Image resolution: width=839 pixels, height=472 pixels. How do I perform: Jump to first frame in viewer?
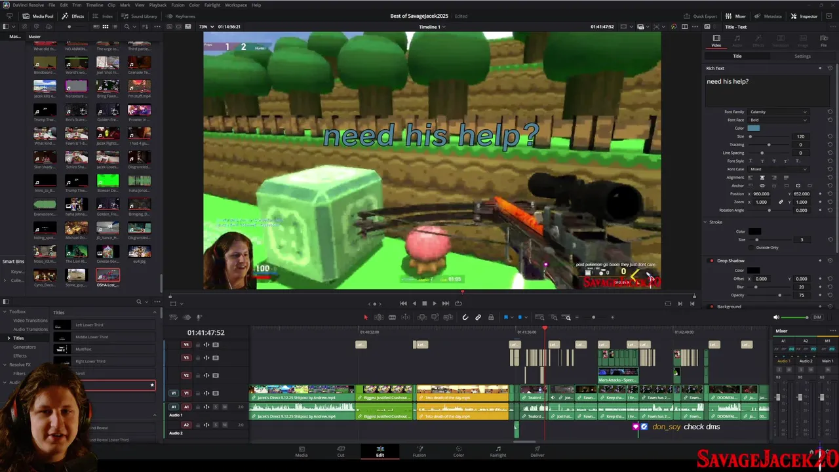pos(403,303)
